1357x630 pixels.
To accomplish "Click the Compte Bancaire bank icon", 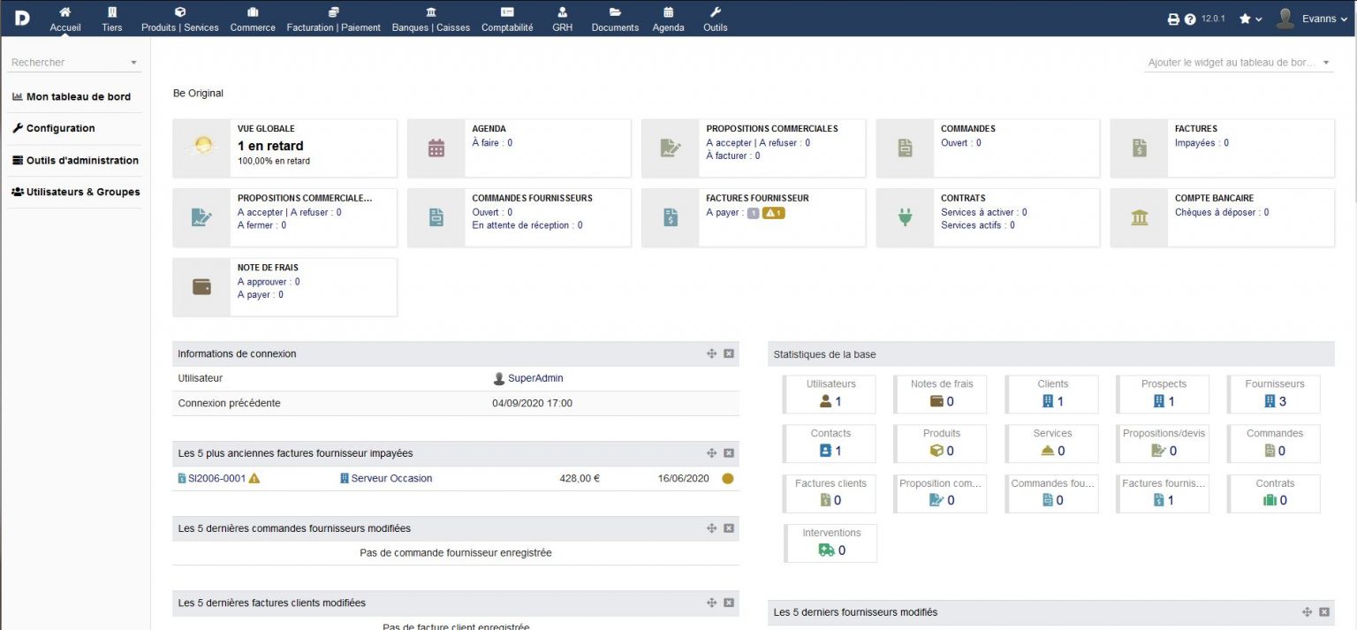I will click(x=1138, y=216).
